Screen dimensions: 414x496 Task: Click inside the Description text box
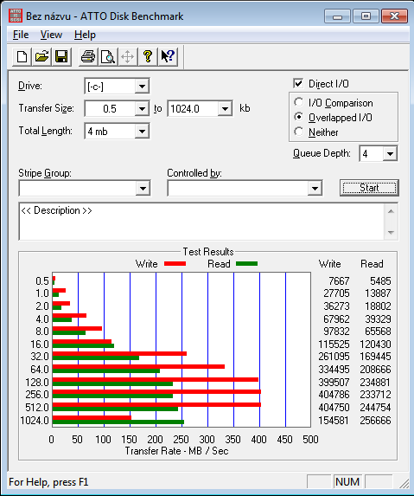coord(201,222)
